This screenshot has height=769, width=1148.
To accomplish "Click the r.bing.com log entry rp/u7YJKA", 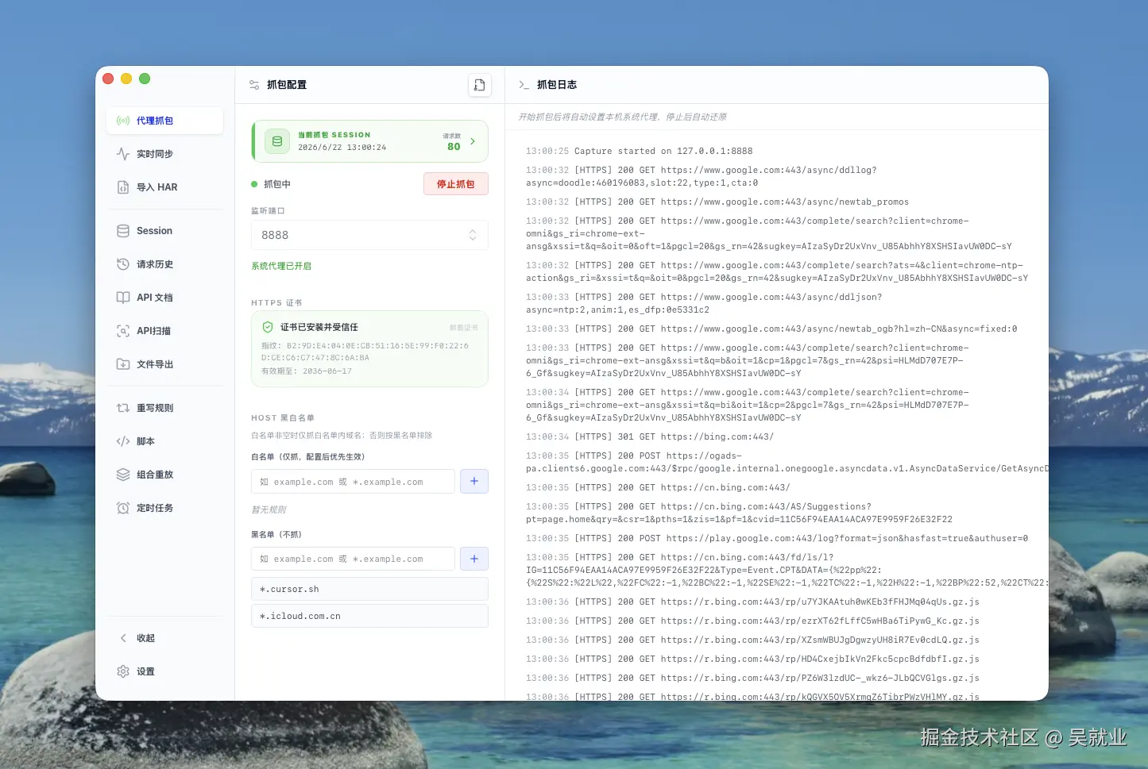I will click(x=752, y=602).
